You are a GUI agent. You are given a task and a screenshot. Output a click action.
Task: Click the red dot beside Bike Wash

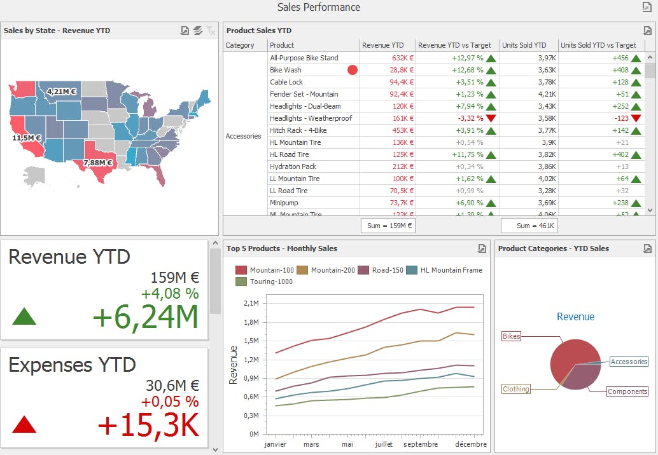pyautogui.click(x=353, y=70)
